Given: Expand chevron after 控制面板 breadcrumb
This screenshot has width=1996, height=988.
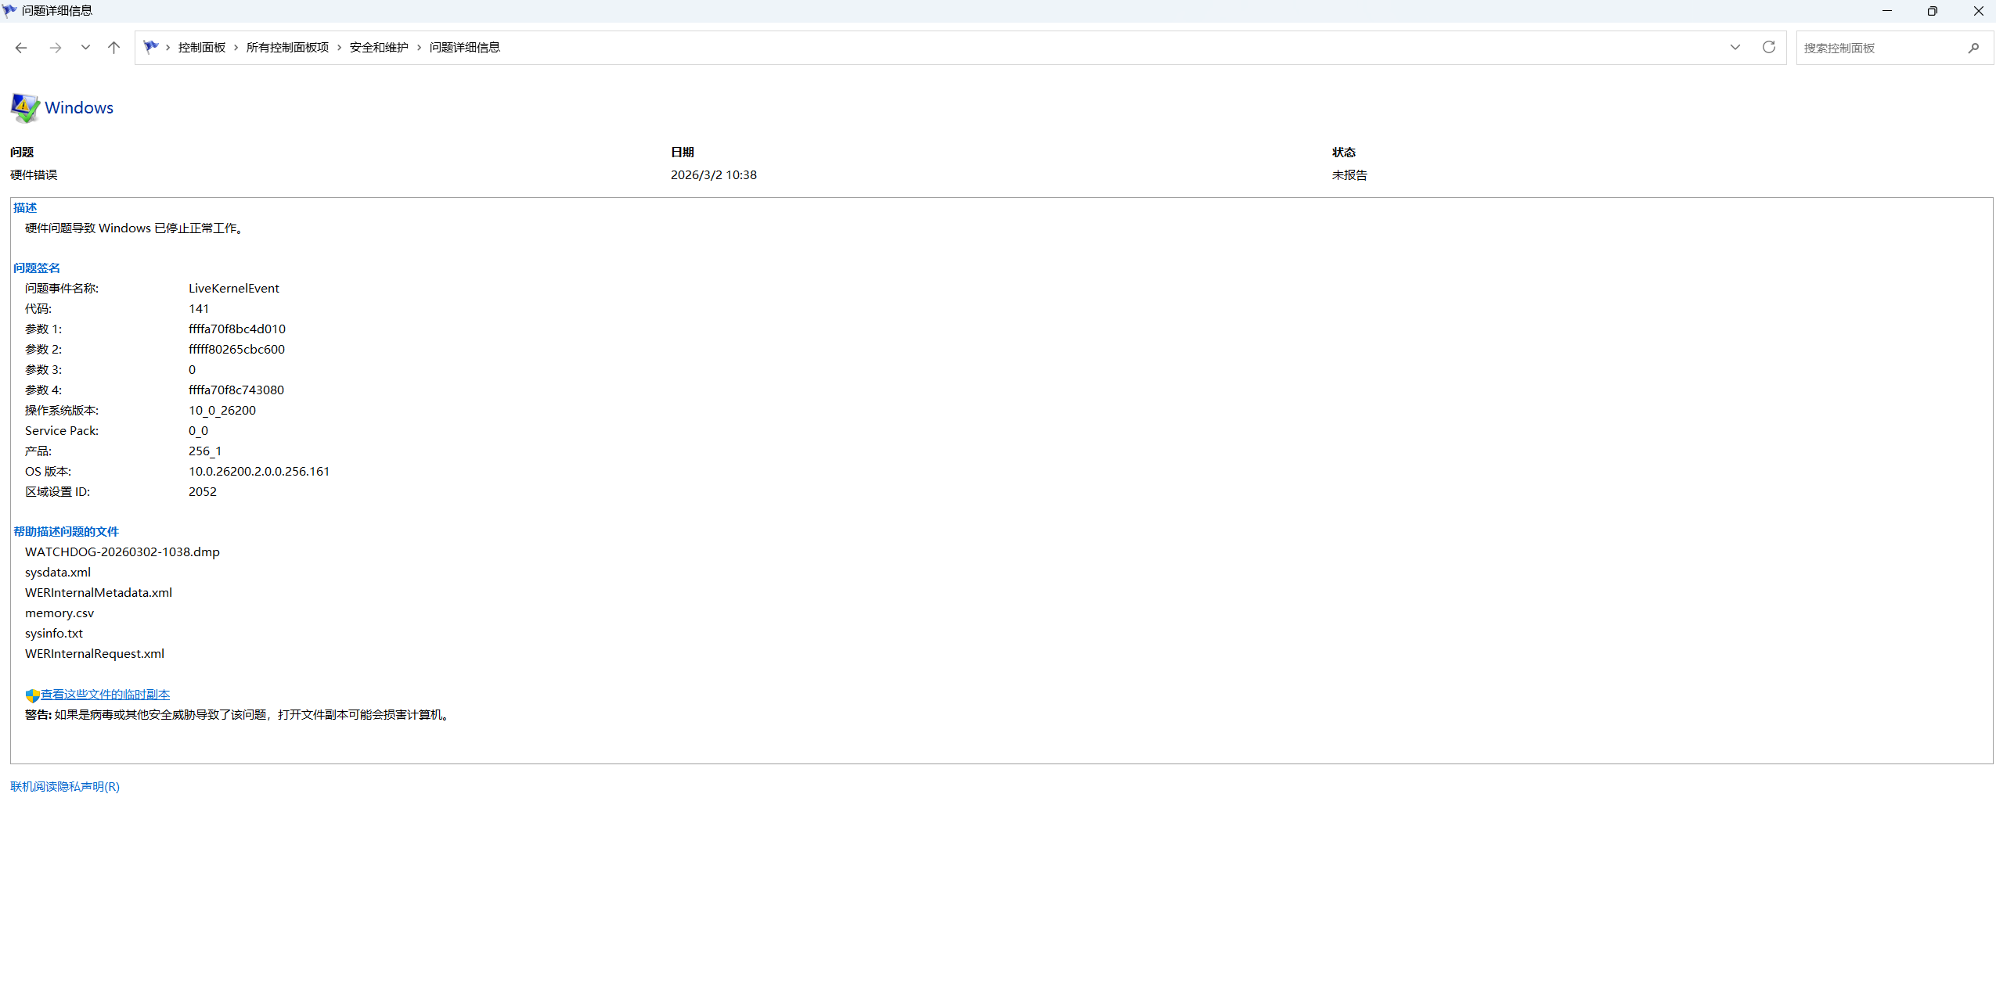Looking at the screenshot, I should (x=236, y=48).
